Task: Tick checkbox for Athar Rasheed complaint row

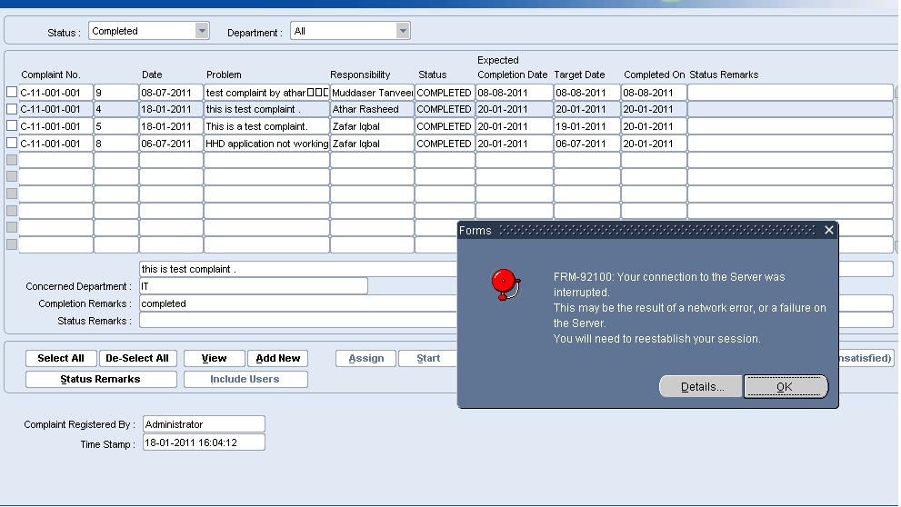Action: [x=12, y=109]
